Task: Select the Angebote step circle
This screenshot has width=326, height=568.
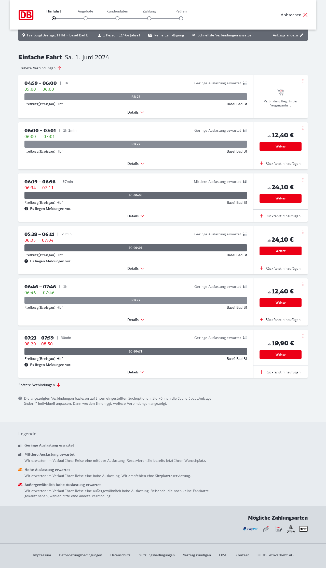Action: point(86,18)
